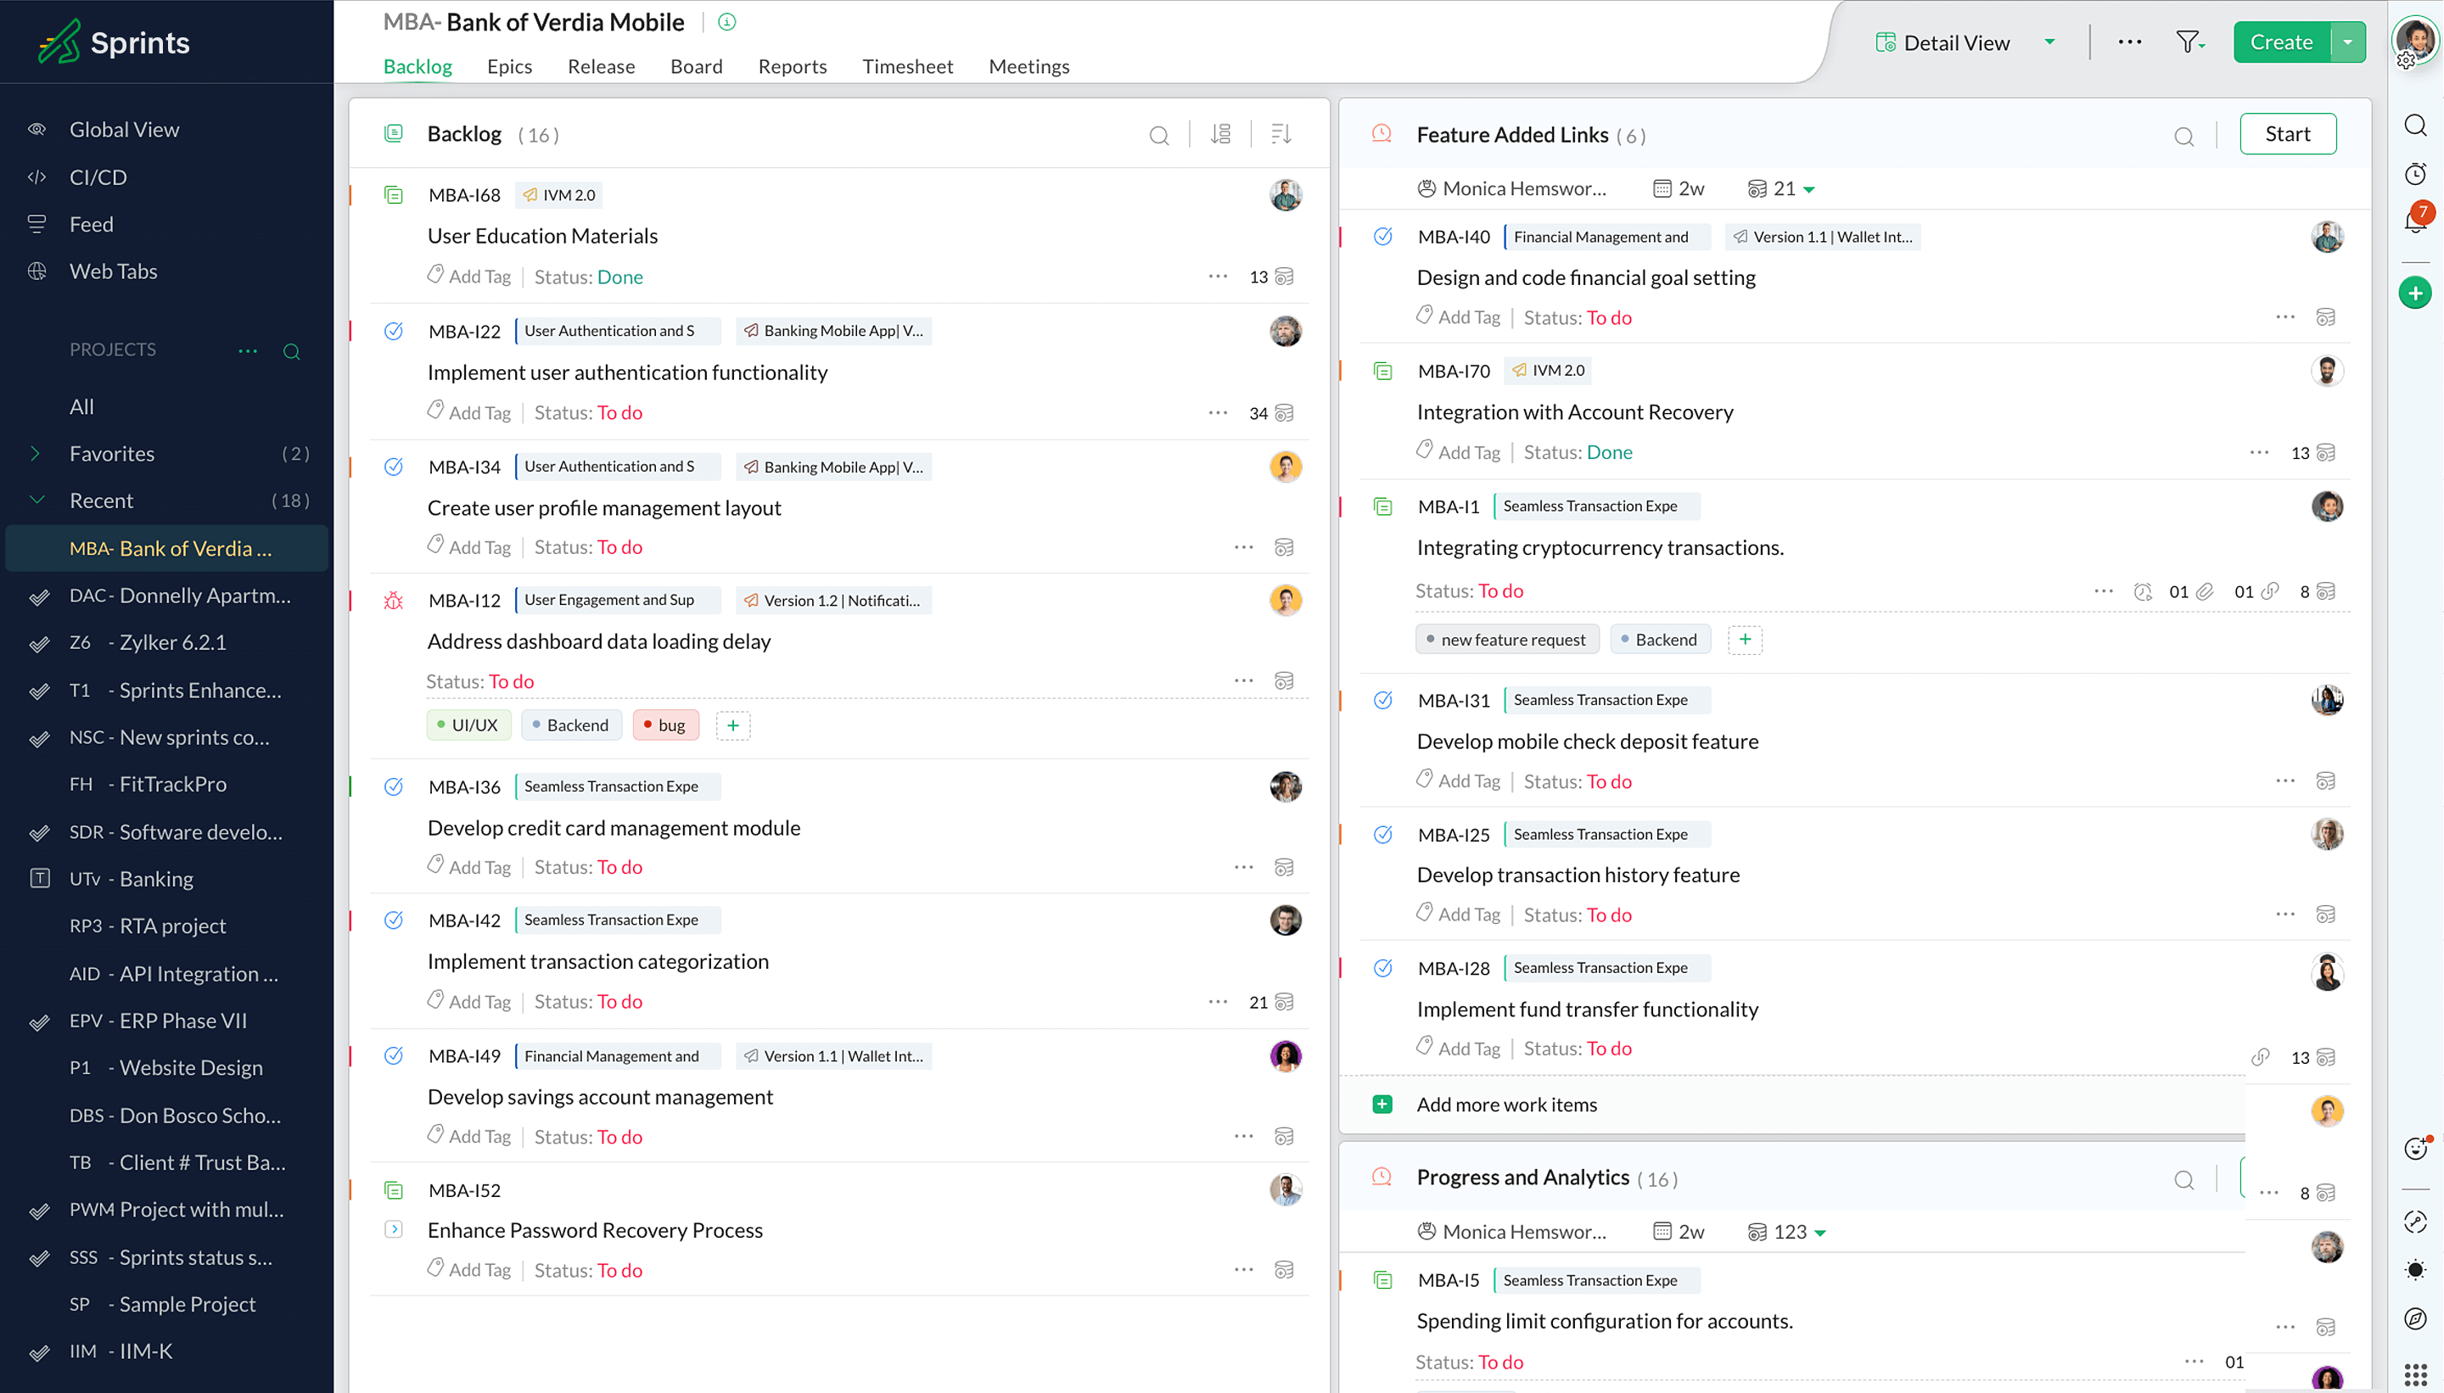Click the green plus beside Add more work items
The image size is (2444, 1393).
(1382, 1104)
